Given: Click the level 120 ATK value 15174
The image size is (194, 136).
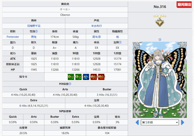Looking at the screenshot, I should [117, 59].
